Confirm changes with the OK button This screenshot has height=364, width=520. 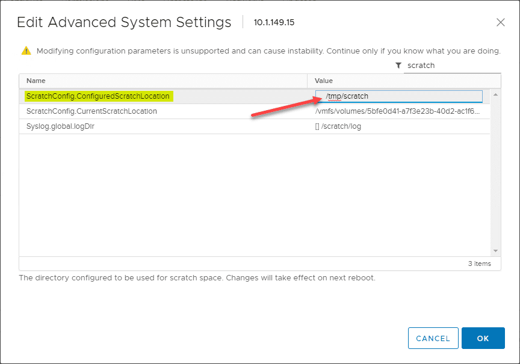coord(483,338)
